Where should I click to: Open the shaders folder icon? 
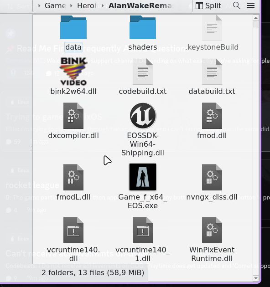(x=143, y=27)
